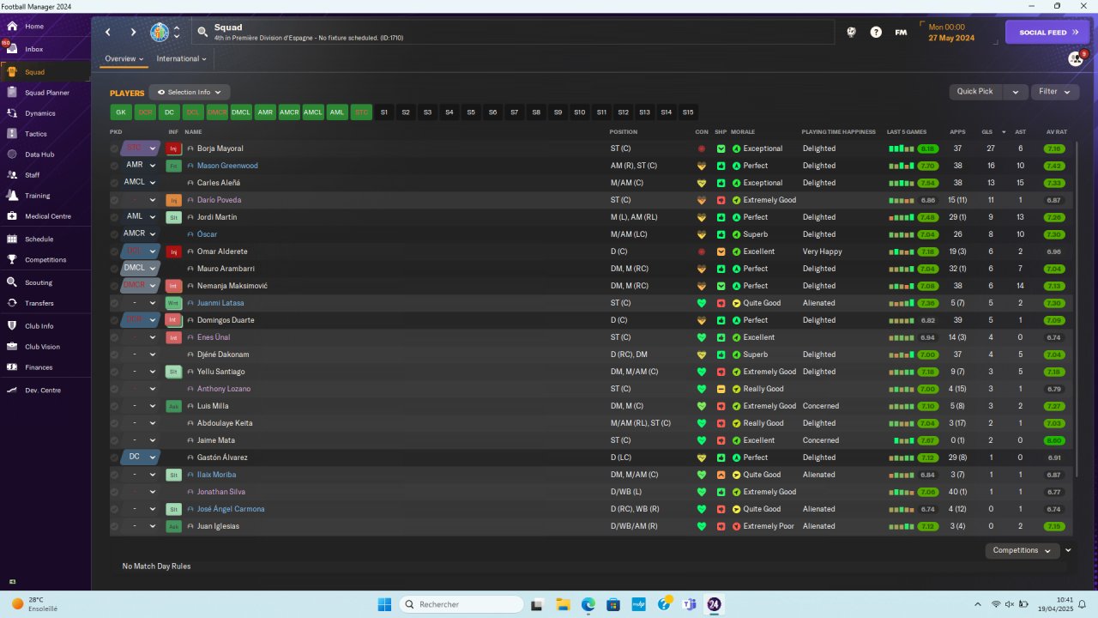
Task: Tick the selection circle for Mason Greenwood
Action: (x=114, y=166)
